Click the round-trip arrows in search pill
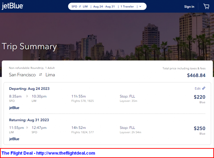The height and width of the screenshot is (158, 214). (80, 6)
